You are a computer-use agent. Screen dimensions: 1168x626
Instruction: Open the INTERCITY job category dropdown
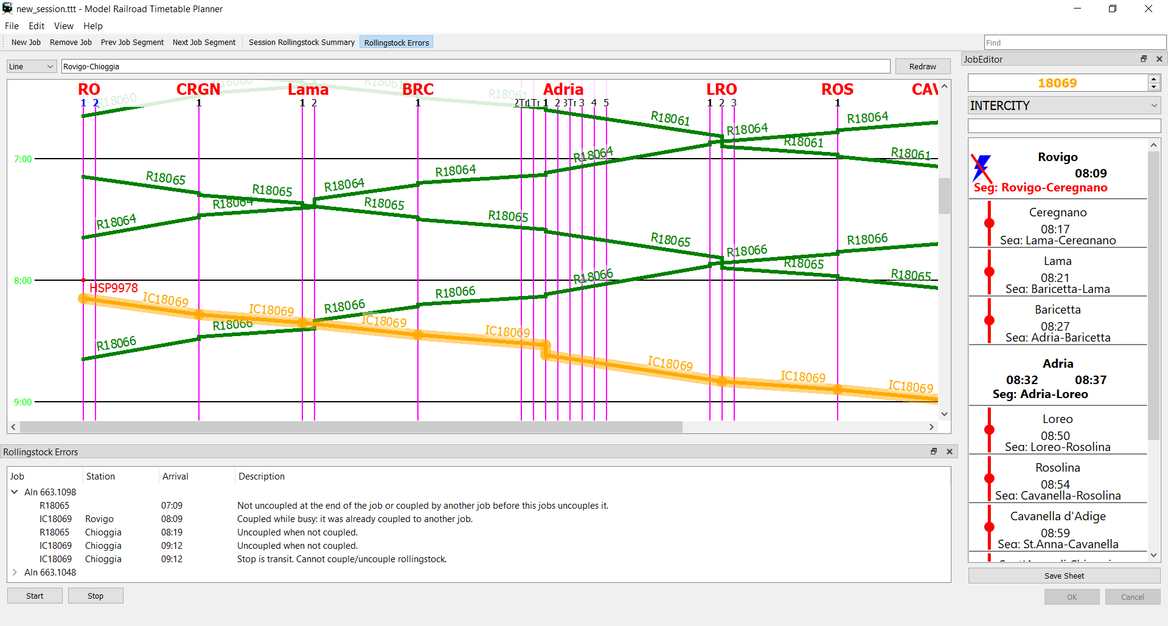[x=1064, y=106]
